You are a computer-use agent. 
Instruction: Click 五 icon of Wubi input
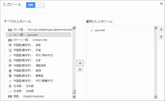click(10, 50)
